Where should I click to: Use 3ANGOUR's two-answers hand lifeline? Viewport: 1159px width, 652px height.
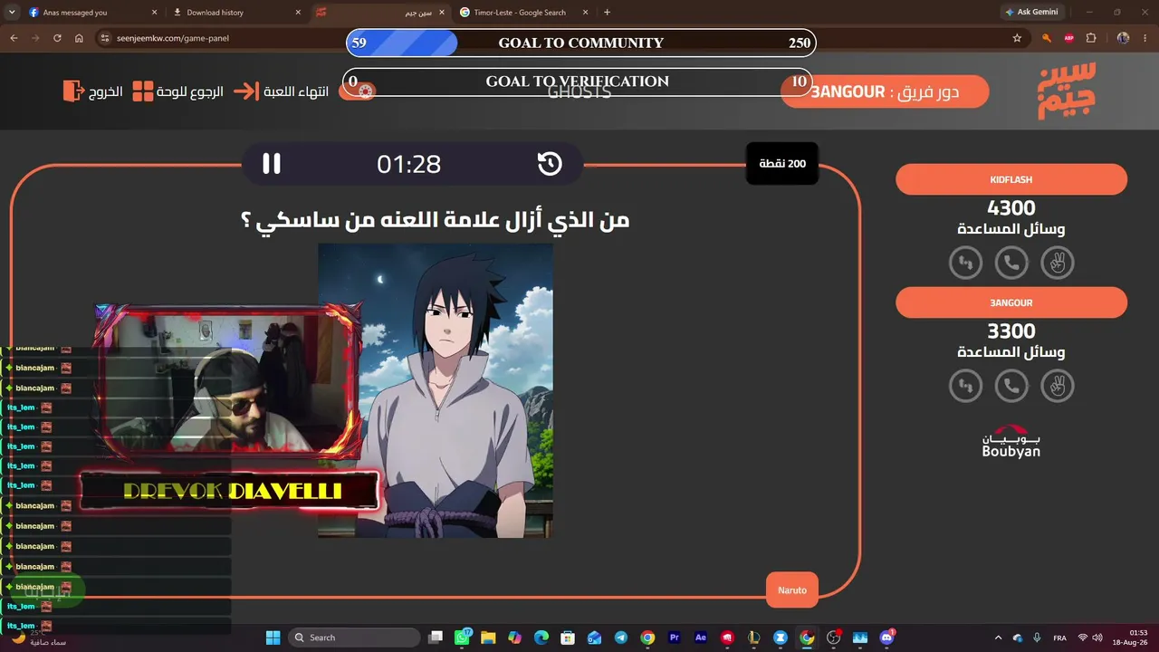(1057, 387)
